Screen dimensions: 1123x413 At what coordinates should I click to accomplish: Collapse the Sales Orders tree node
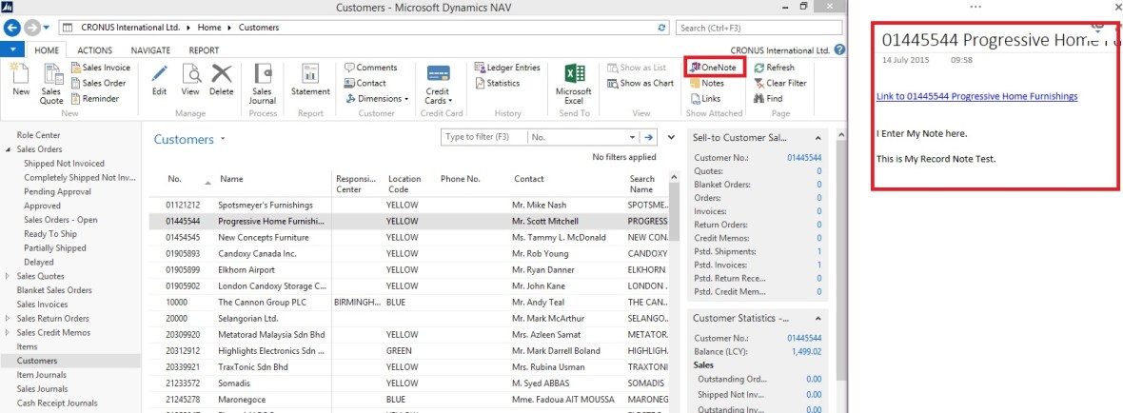9,149
